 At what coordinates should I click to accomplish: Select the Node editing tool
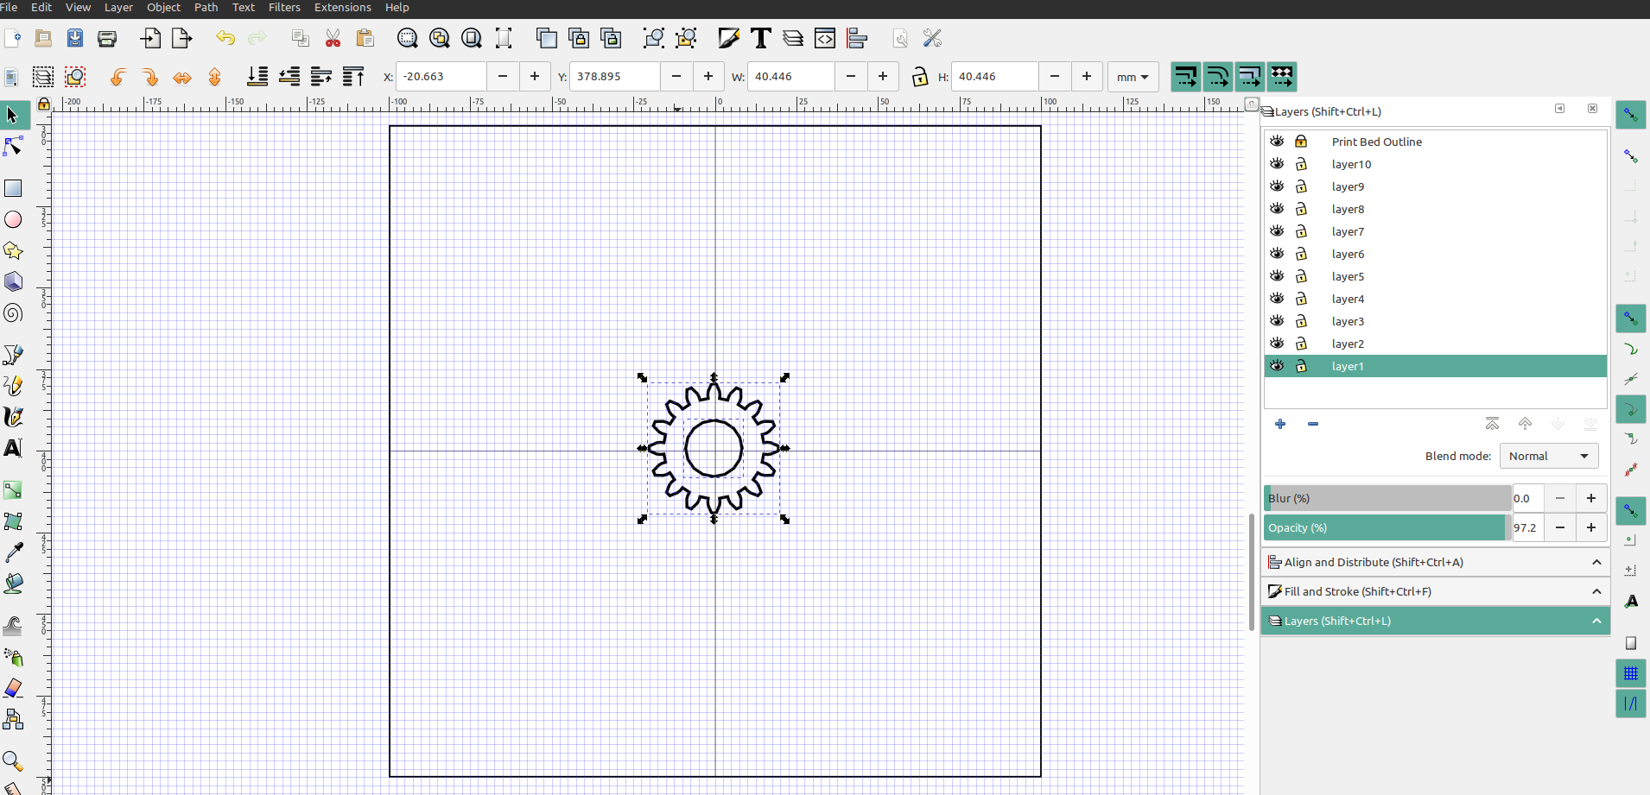[13, 147]
